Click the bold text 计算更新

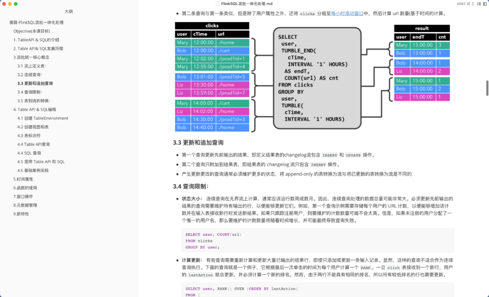(192, 260)
